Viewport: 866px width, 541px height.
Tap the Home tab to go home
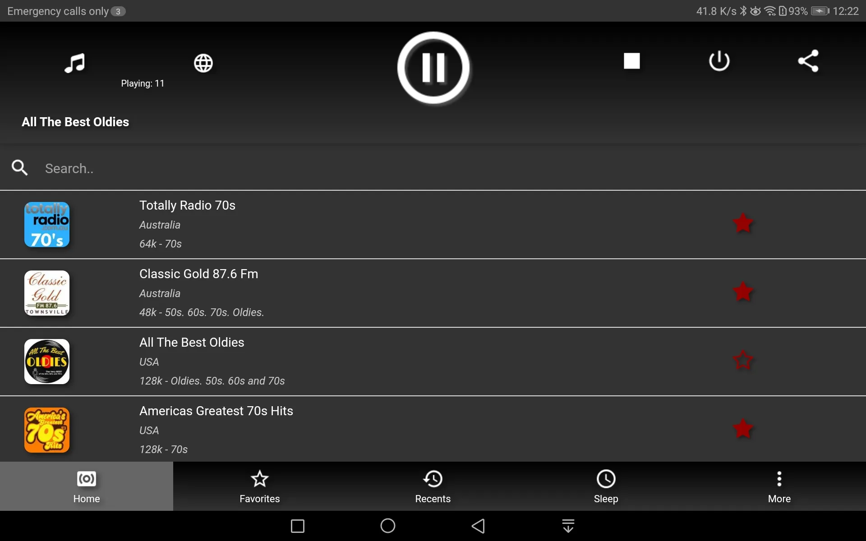(87, 486)
